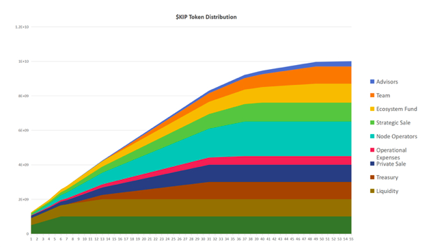Image resolution: width=431 pixels, height=247 pixels.
Task: Click the Operational Expenses pink legend swatch
Action: (372, 150)
